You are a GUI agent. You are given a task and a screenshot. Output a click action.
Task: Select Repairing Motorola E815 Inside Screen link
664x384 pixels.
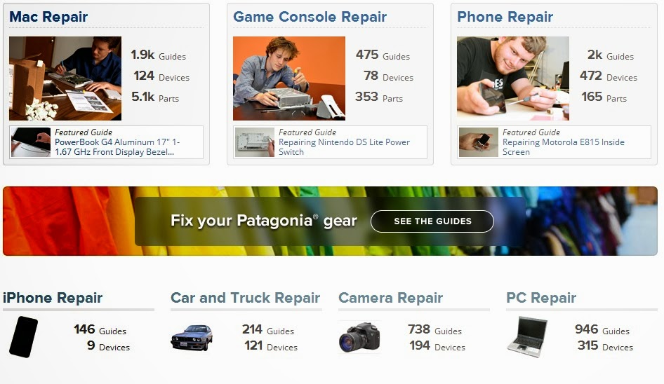coord(563,146)
